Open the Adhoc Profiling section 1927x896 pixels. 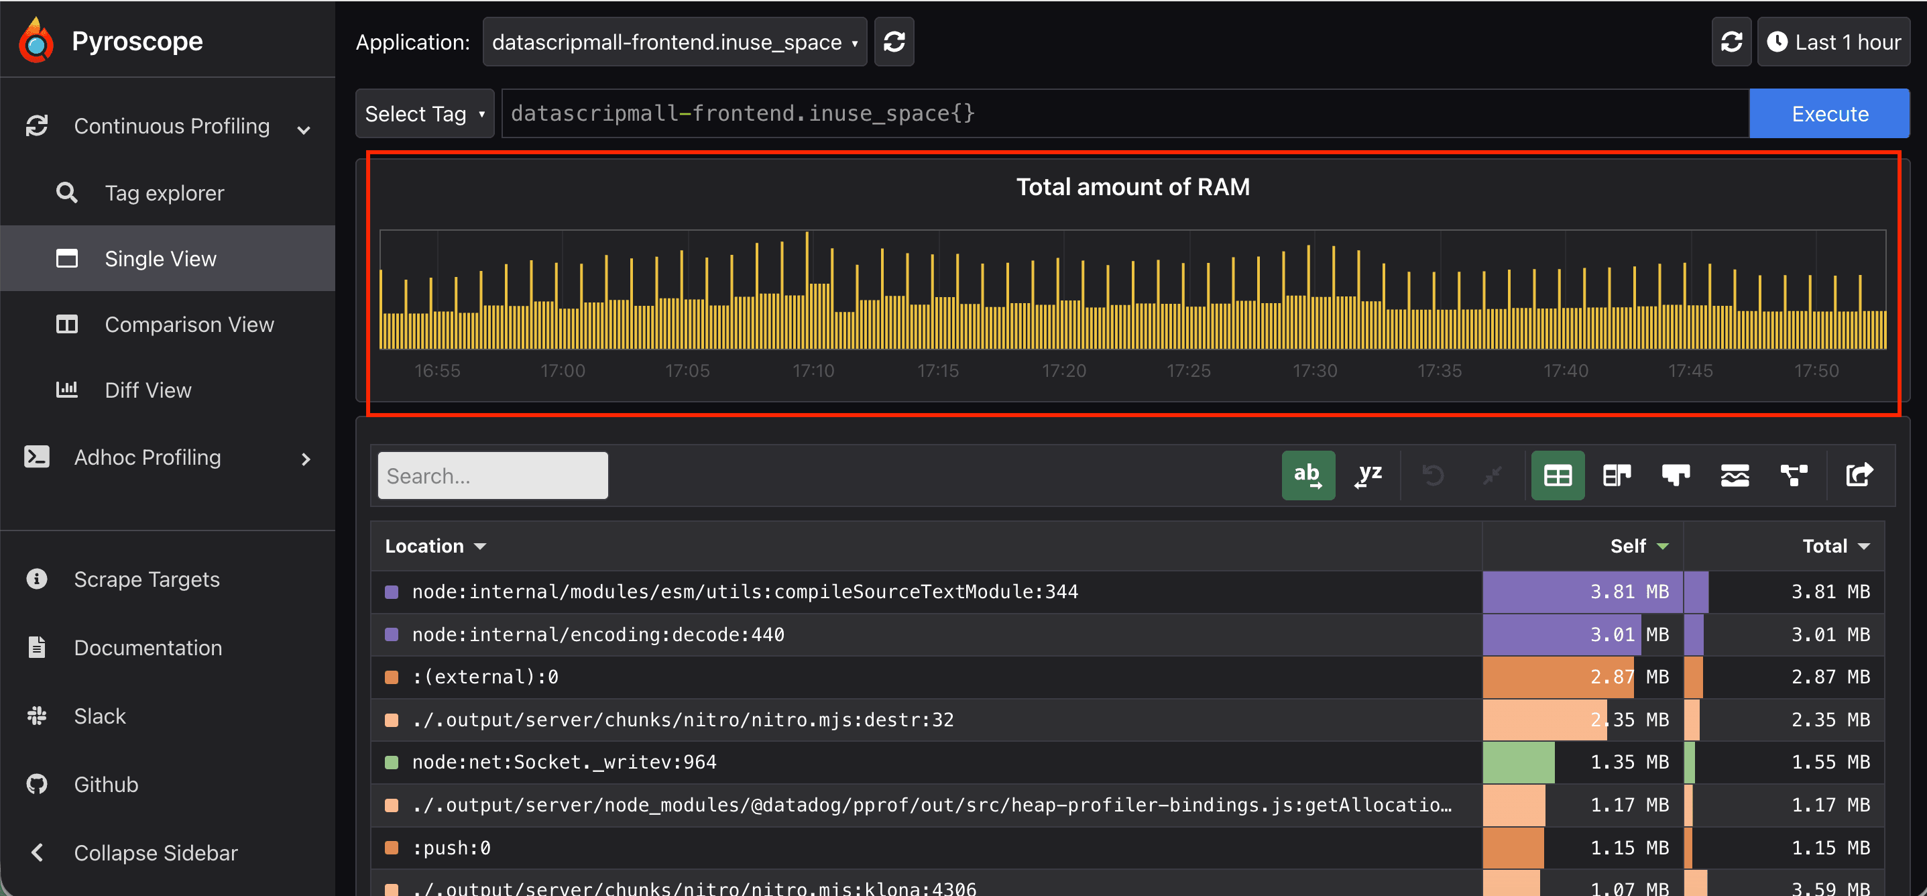coord(147,457)
